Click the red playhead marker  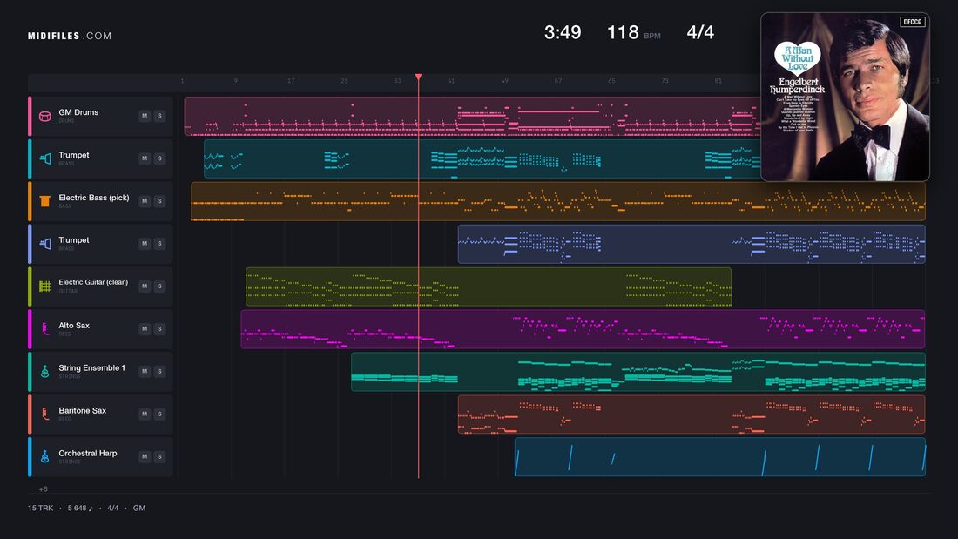(419, 77)
